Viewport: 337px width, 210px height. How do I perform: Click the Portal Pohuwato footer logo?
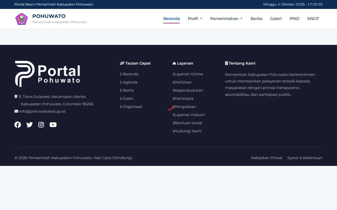pos(48,74)
